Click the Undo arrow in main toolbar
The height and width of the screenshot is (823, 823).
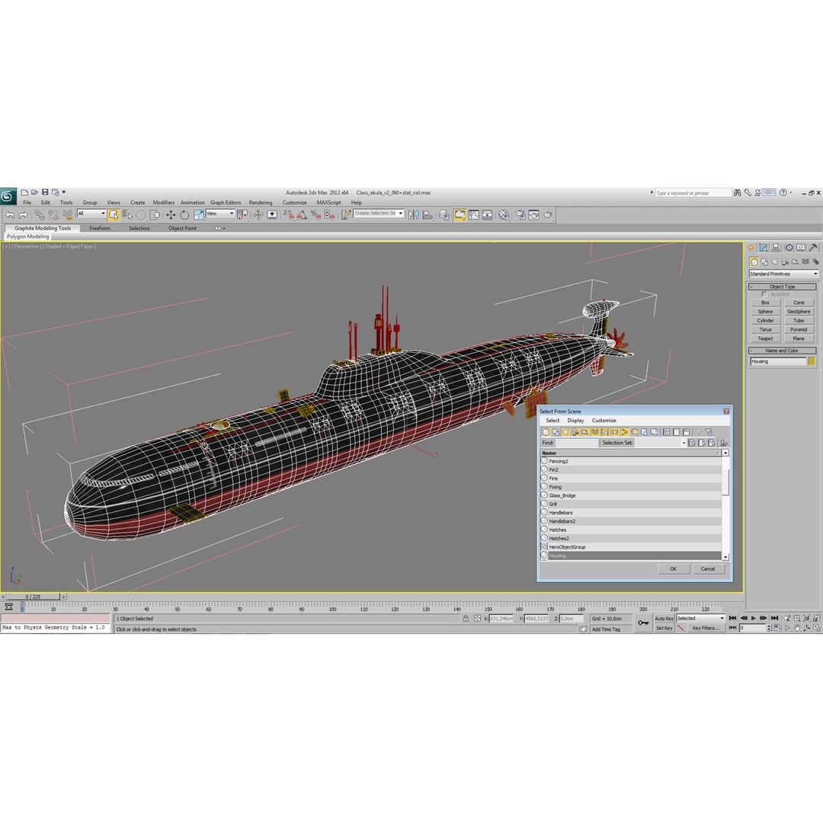click(x=9, y=215)
